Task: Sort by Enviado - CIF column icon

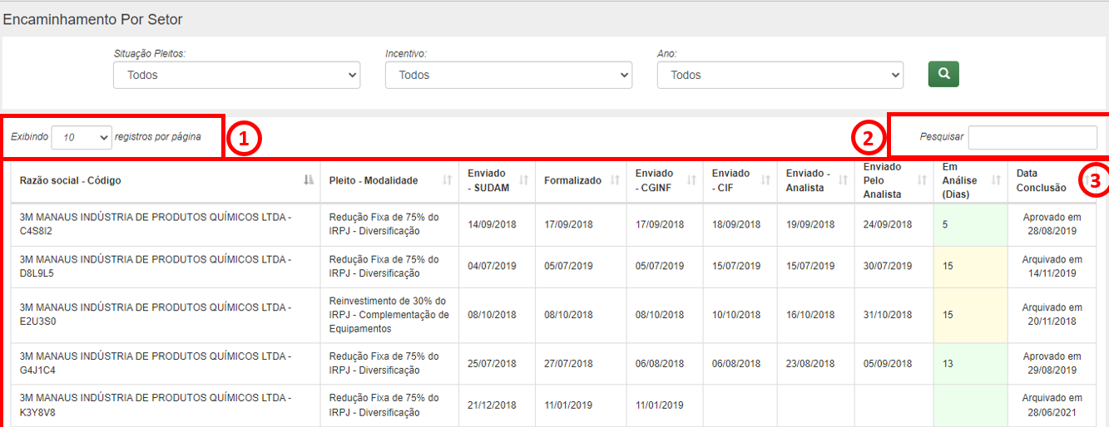Action: click(766, 180)
